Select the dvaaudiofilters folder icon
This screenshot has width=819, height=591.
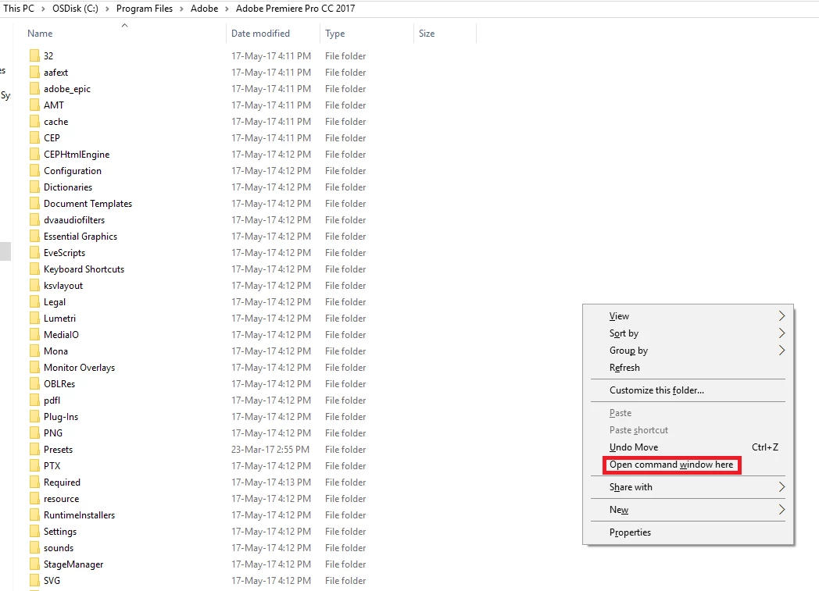pos(34,219)
